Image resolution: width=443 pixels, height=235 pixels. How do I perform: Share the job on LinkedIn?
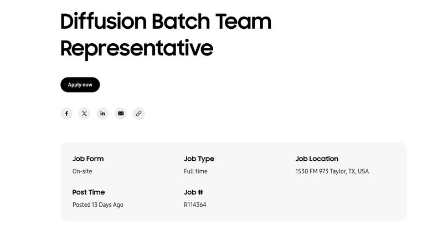102,114
